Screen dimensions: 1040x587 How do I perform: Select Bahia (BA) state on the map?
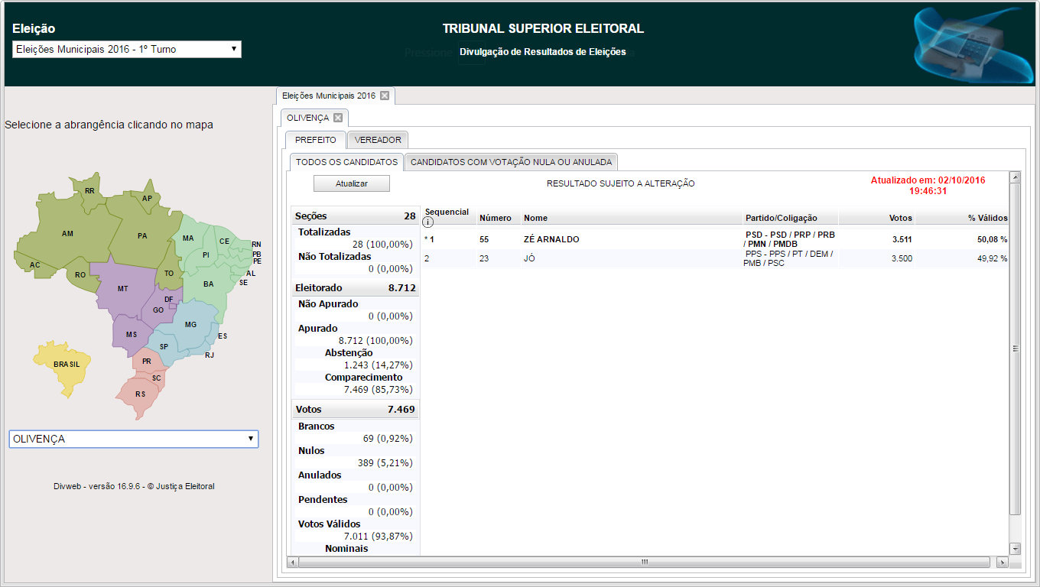tap(206, 284)
